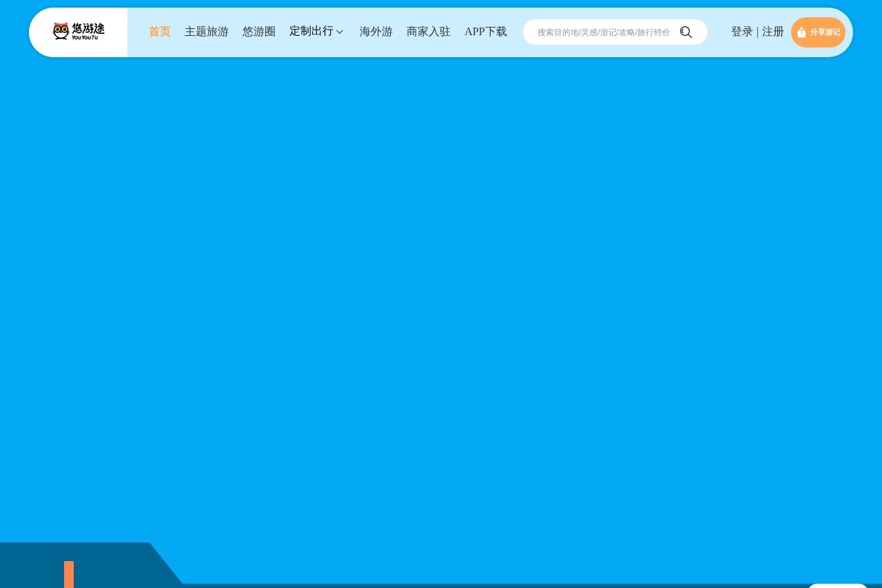This screenshot has width=882, height=588.
Task: Expand the chevron next to 定制出行
Action: pyautogui.click(x=340, y=32)
